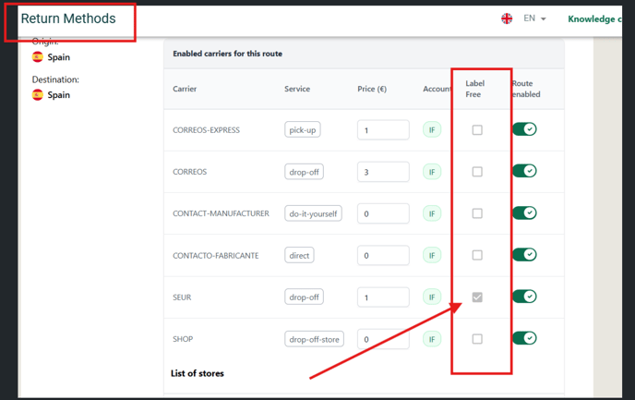The height and width of the screenshot is (400, 635).
Task: Click the SEUR carrier name
Action: 182,297
